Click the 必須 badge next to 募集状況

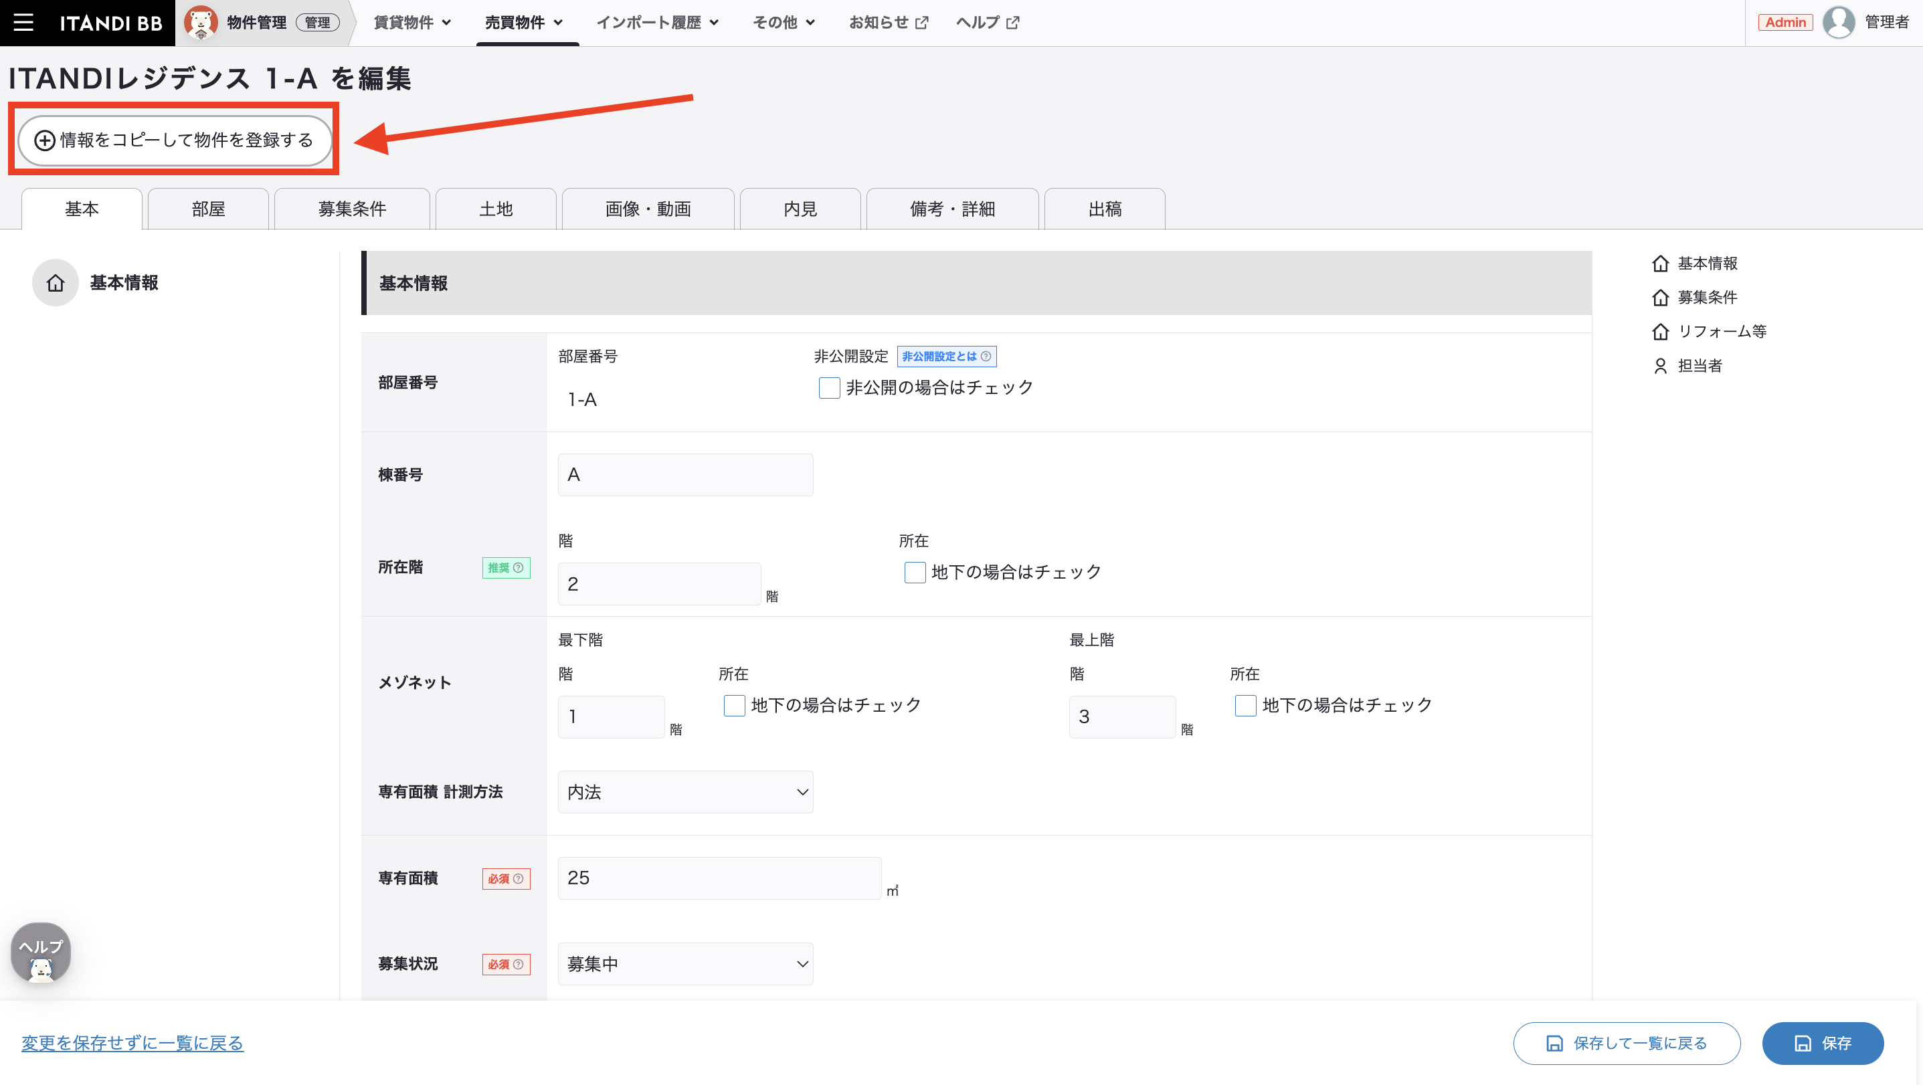[x=506, y=965]
